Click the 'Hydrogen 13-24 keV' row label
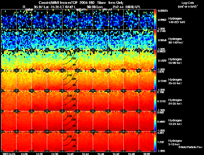The width and height of the screenshot is (204, 155). [x=175, y=122]
